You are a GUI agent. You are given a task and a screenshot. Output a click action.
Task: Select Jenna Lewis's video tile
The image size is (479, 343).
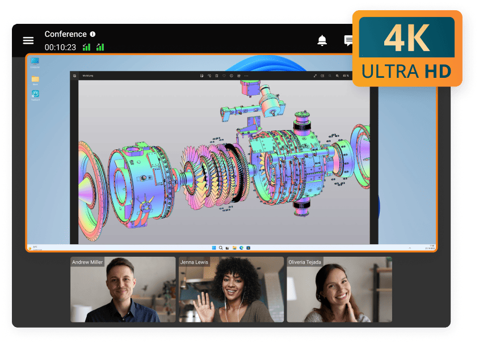tap(231, 289)
